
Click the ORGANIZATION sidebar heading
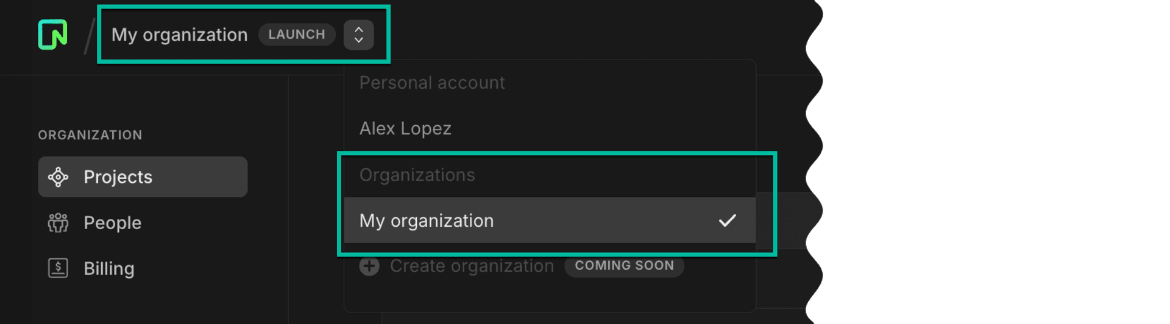tap(90, 135)
